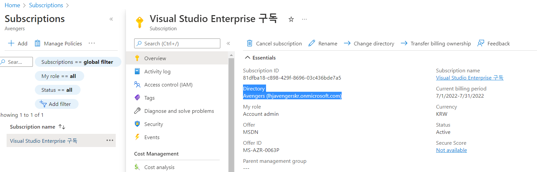Click Change directory in toolbar
Image resolution: width=537 pixels, height=172 pixels.
pos(369,43)
